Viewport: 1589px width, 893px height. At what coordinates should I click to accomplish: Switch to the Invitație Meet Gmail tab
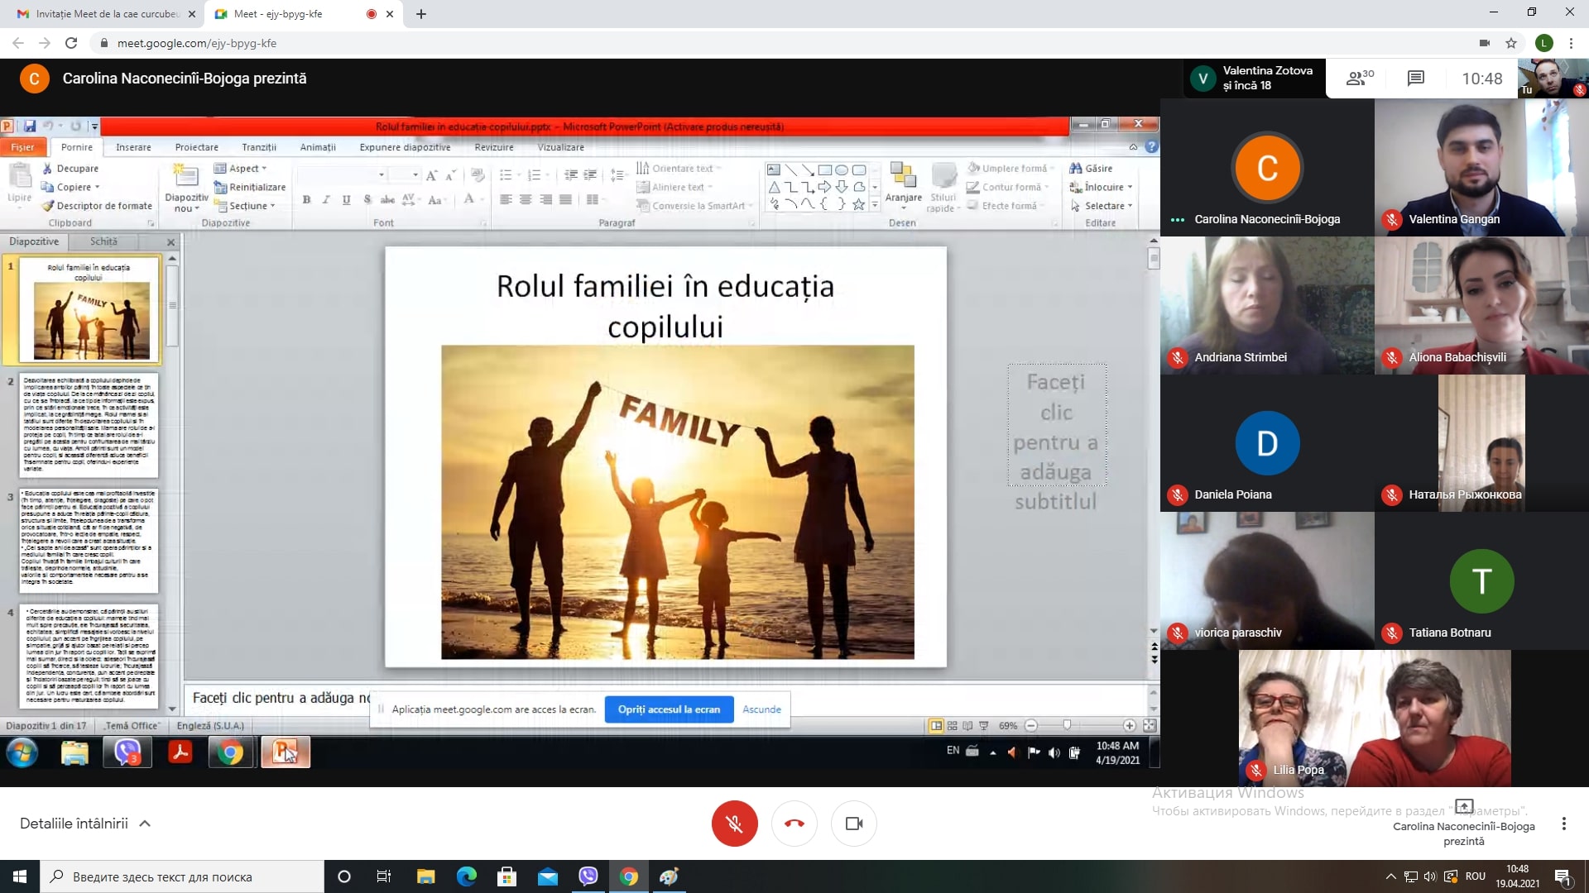tap(106, 14)
